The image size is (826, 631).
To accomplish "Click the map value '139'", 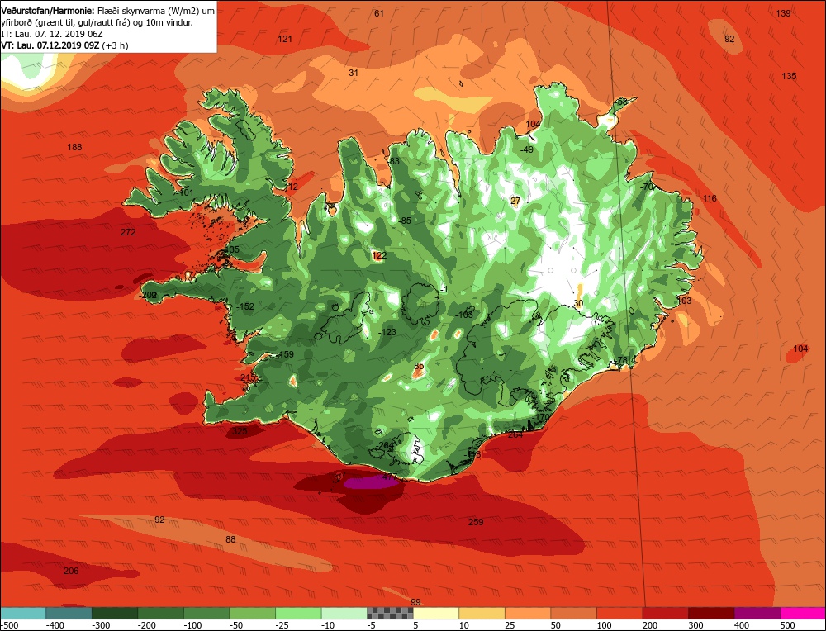I will click(783, 13).
